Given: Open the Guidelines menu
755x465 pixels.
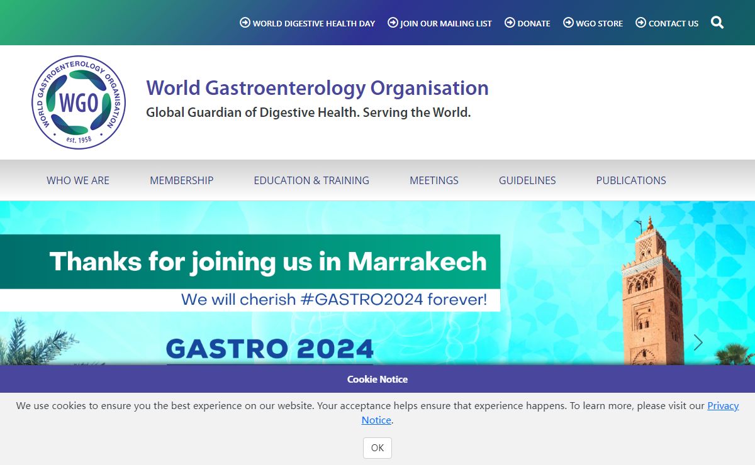Looking at the screenshot, I should click(527, 180).
